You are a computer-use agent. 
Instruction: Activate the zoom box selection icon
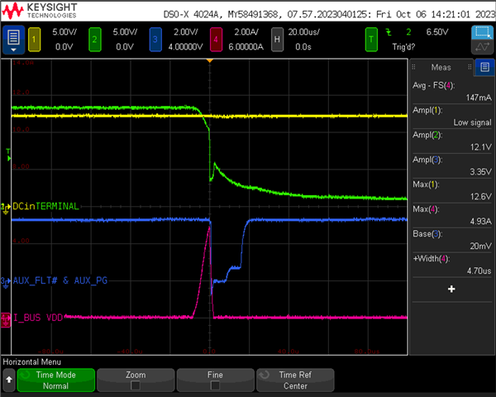pyautogui.click(x=483, y=32)
